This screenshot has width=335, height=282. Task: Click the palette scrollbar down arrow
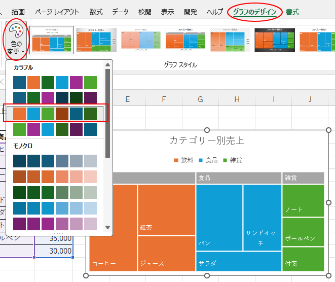point(107,228)
